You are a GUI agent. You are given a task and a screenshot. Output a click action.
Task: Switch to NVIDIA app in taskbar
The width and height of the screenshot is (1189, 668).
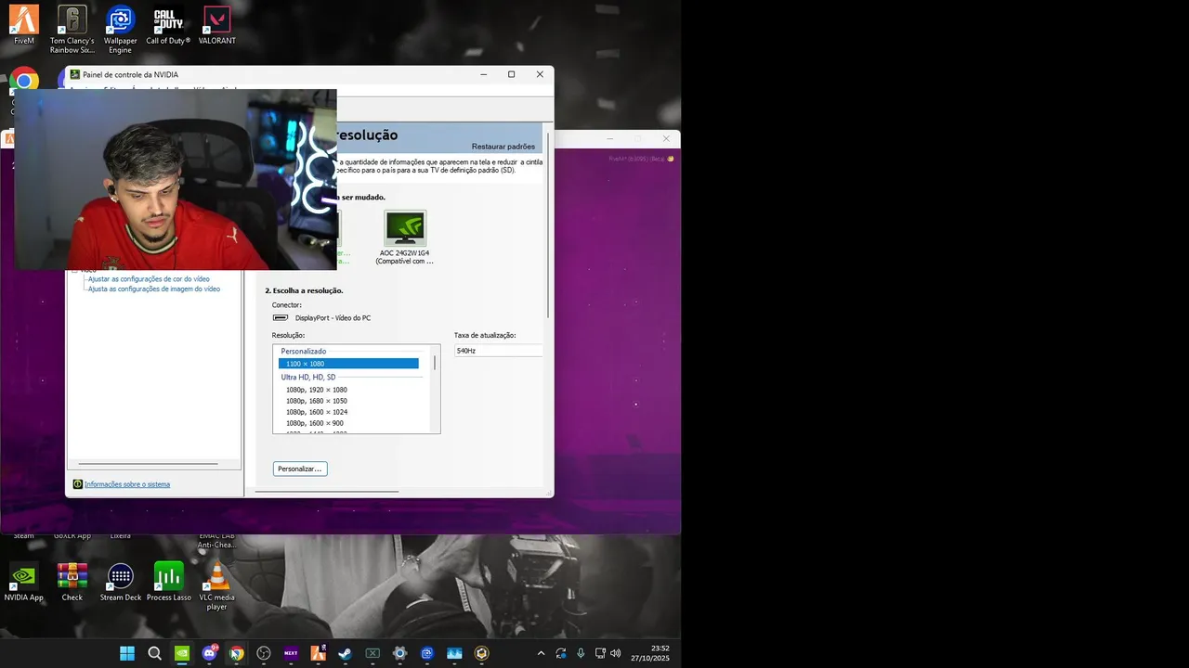coord(182,653)
